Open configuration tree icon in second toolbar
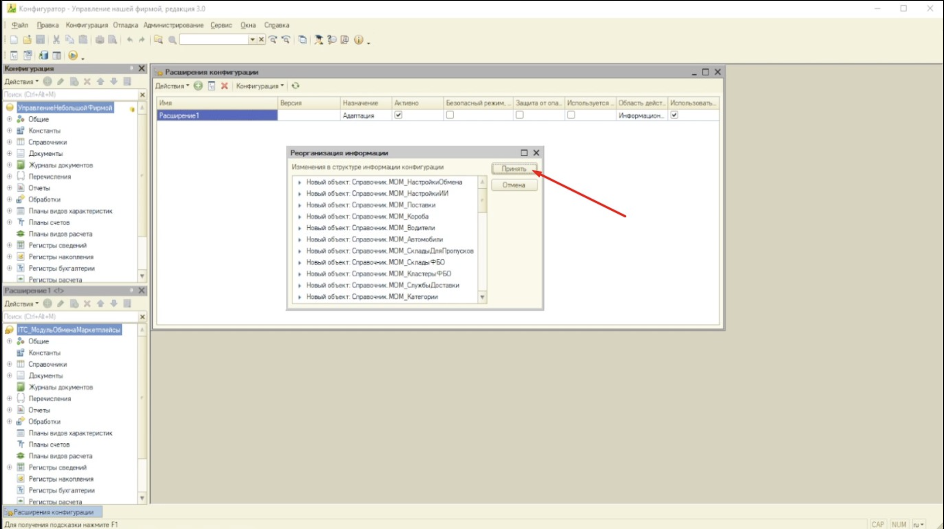 (x=14, y=55)
